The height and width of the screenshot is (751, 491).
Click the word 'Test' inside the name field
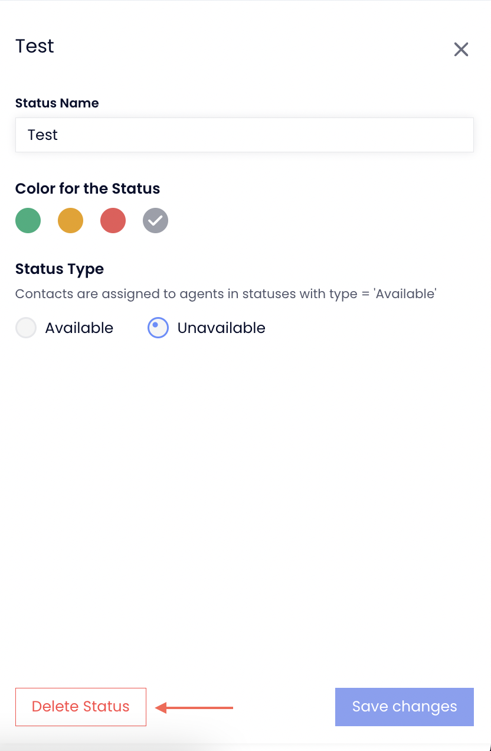43,135
